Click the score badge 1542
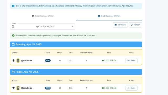 click(x=48, y=60)
